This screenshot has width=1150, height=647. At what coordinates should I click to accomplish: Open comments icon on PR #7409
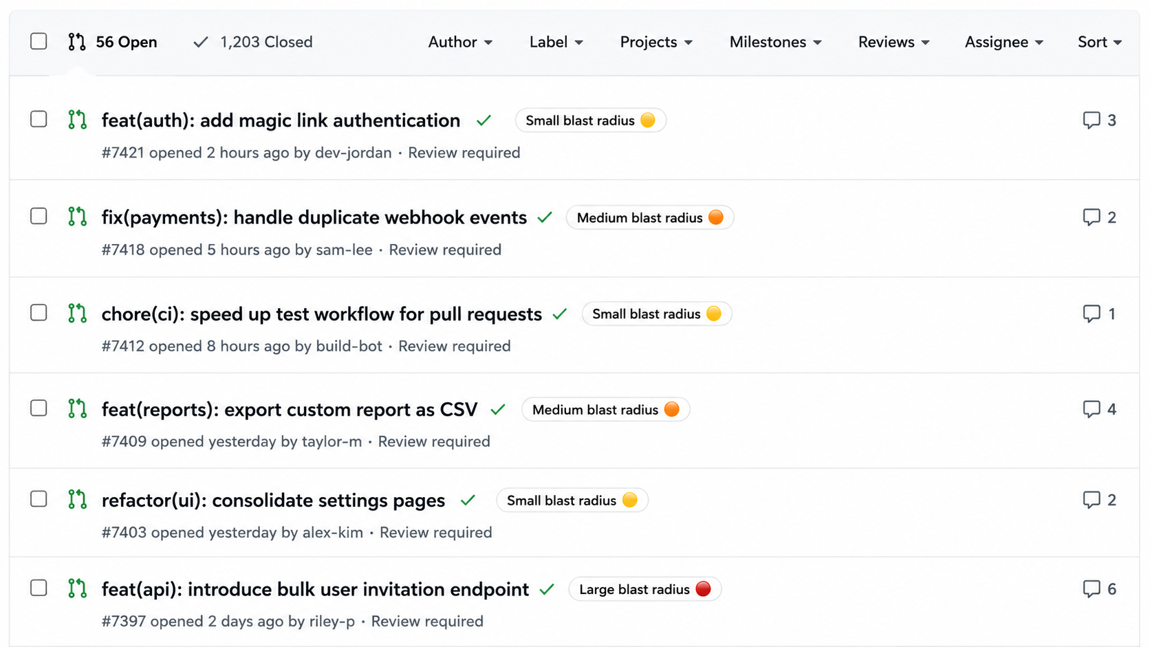tap(1092, 409)
